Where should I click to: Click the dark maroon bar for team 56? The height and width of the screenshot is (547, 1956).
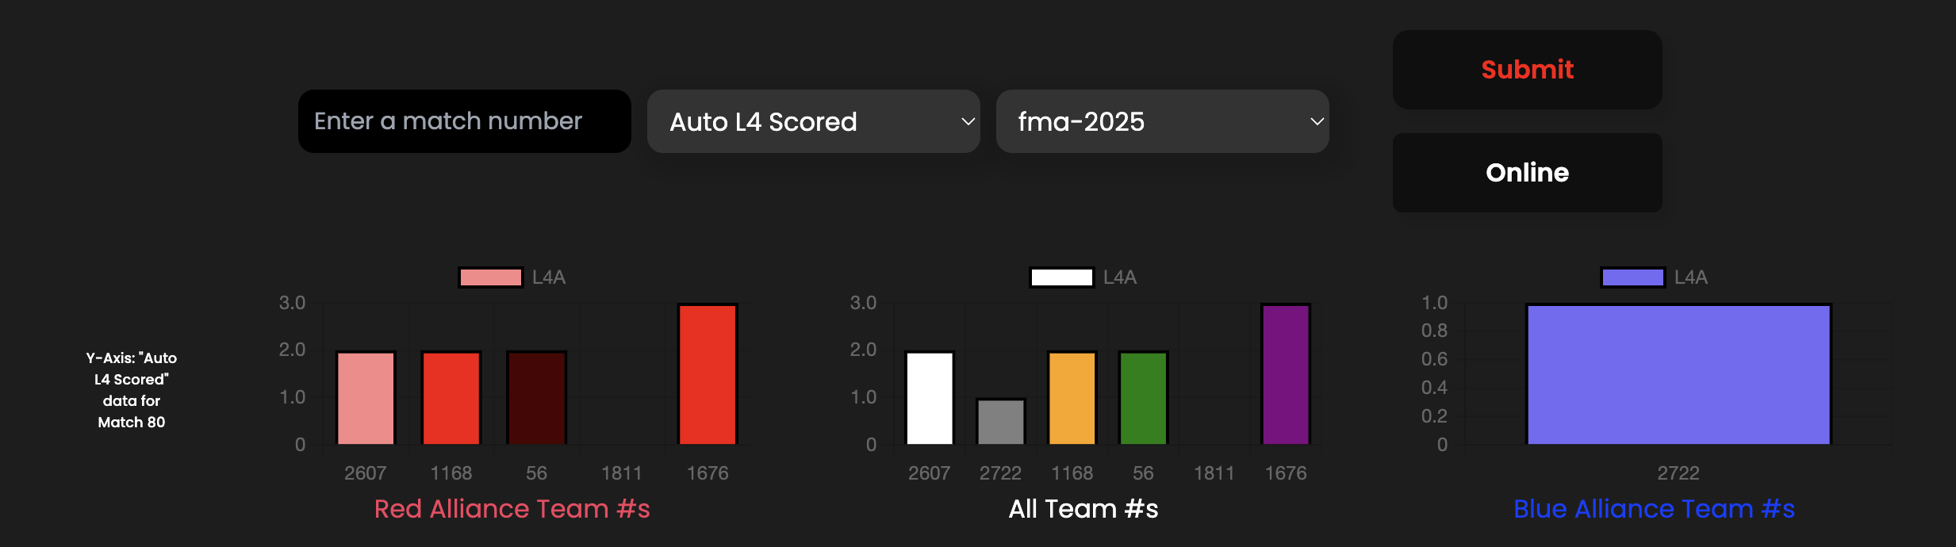(x=536, y=398)
